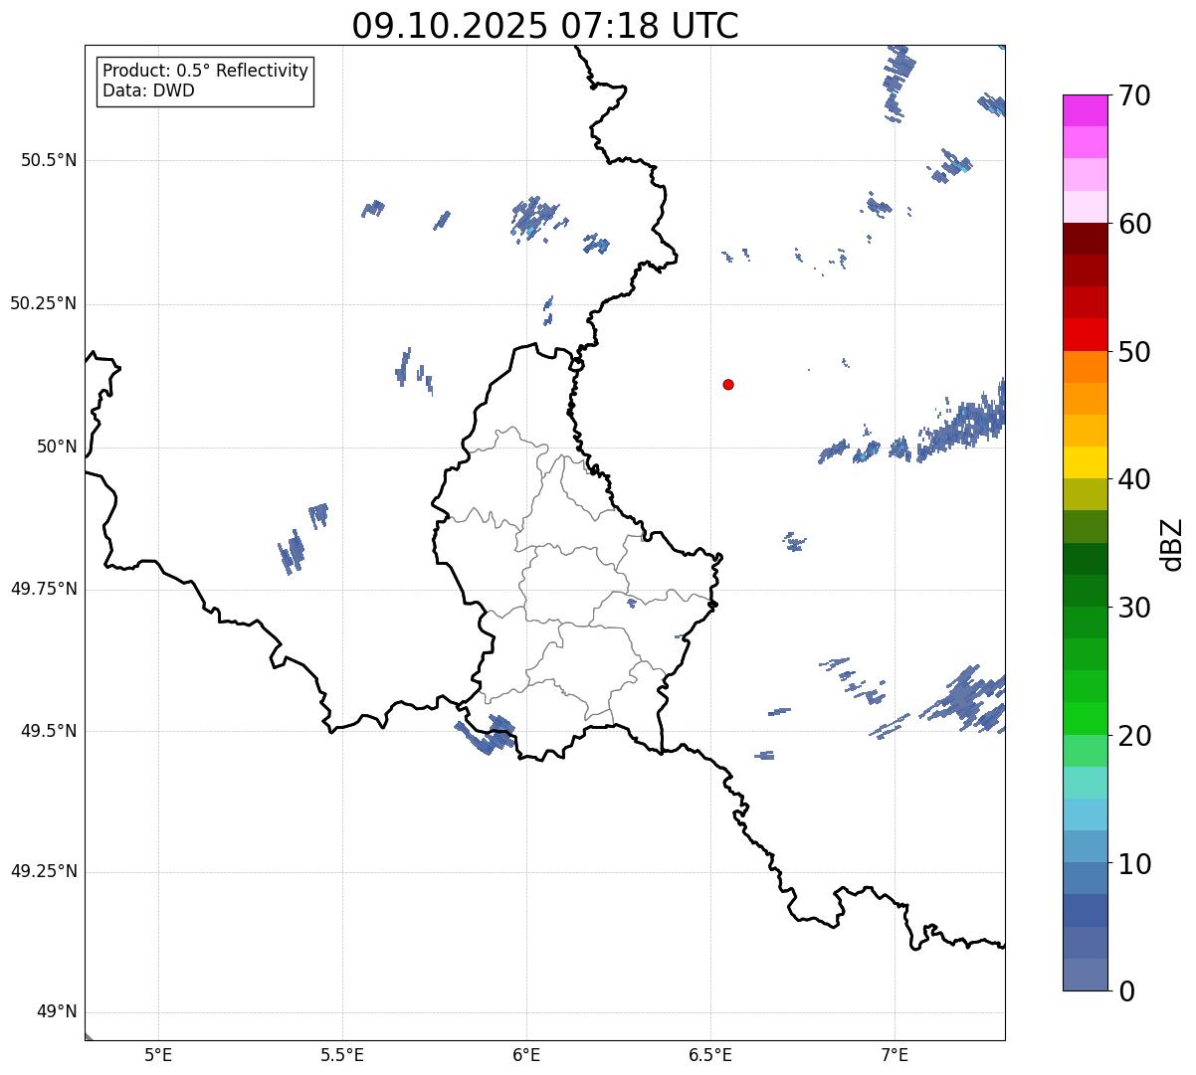Click the Data: DWD label
This screenshot has width=1196, height=1075.
[148, 91]
